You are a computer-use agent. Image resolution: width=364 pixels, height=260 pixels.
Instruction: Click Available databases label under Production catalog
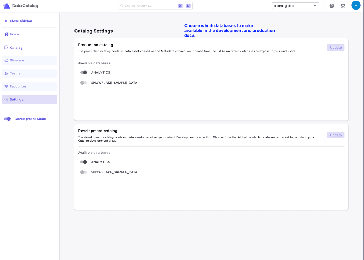point(94,63)
